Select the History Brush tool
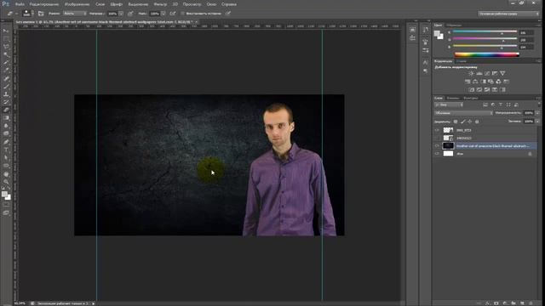 pyautogui.click(x=6, y=102)
